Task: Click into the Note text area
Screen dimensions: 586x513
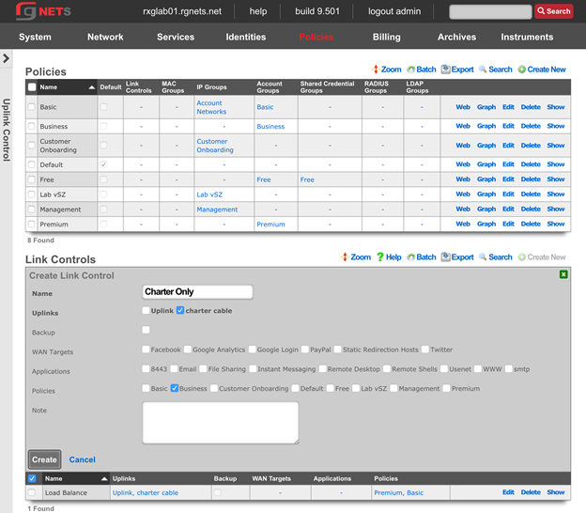Action: tap(221, 423)
